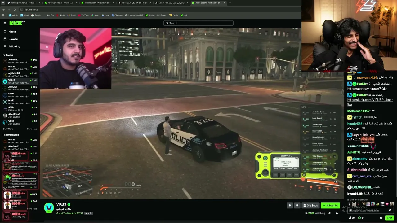
Task: Open a new browser tab
Action: click(230, 3)
